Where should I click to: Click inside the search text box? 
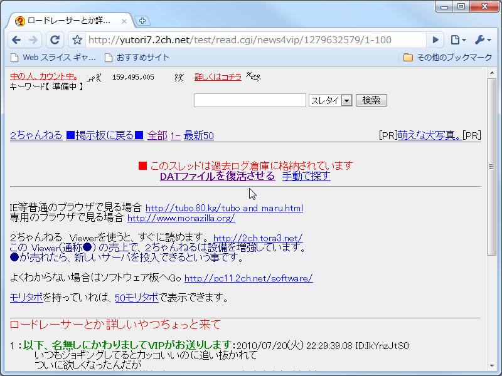coord(250,100)
